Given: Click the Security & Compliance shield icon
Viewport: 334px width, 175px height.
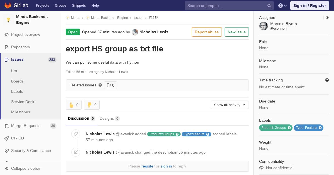Looking at the screenshot, I should [7, 151].
